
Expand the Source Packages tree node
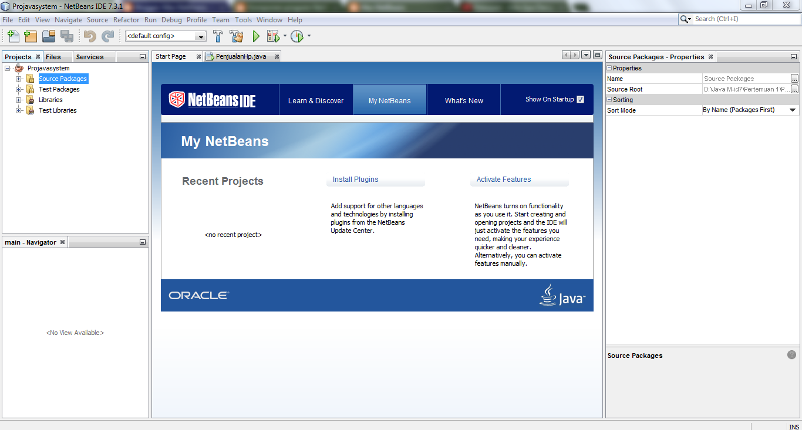point(18,78)
